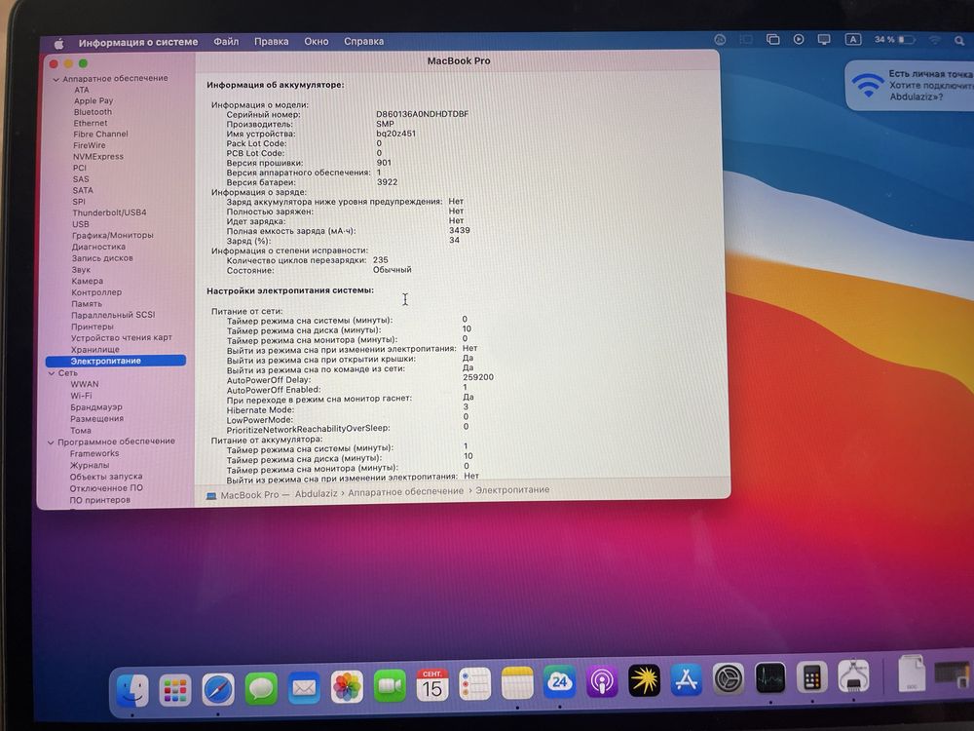Viewport: 974px width, 731px height.
Task: Click Аппаратное обеспечение in path bar
Action: pos(405,491)
